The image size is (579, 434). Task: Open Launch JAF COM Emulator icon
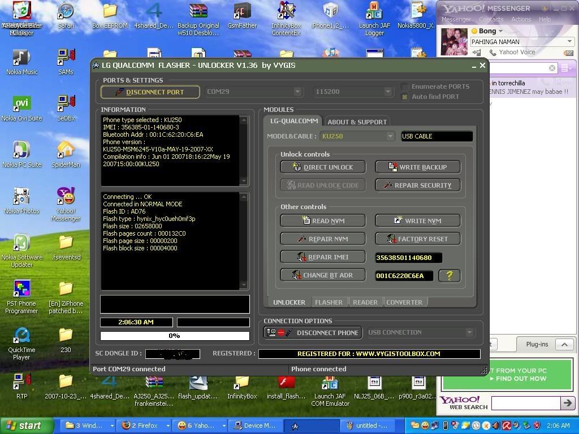tap(330, 390)
